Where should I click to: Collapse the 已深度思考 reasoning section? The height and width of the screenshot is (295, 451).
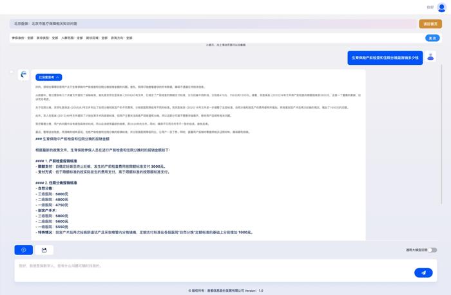click(48, 77)
